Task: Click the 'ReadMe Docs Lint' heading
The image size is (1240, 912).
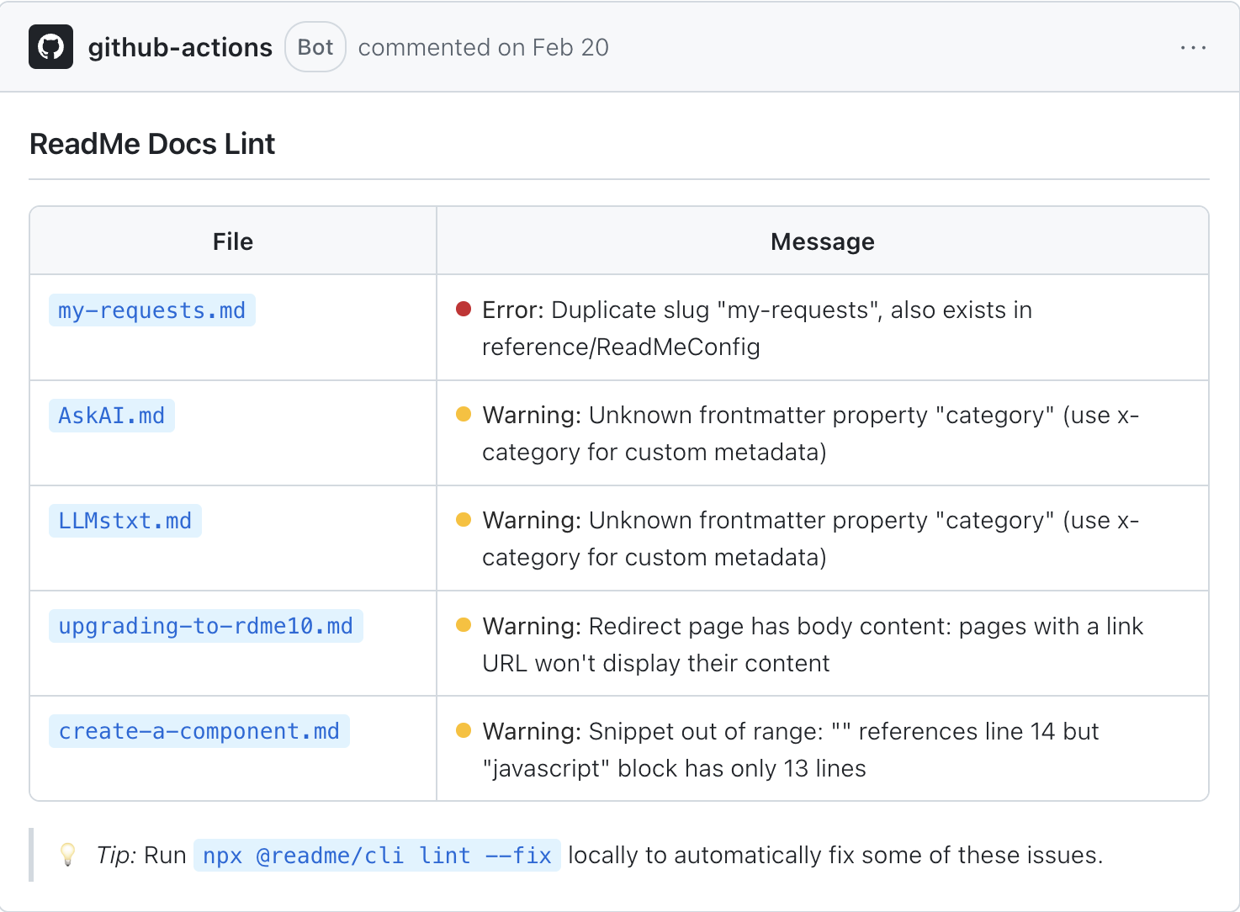Action: 152,144
